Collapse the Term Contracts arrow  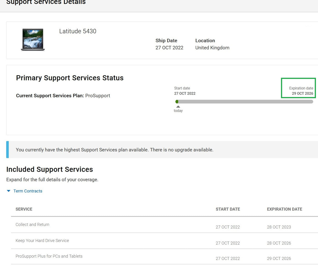pyautogui.click(x=9, y=191)
